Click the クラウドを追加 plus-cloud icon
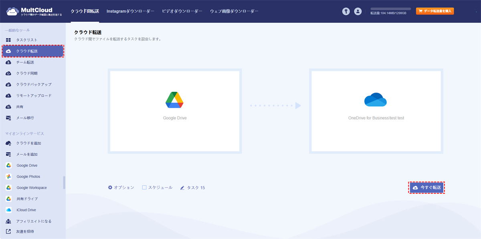481x239 pixels. 8,143
